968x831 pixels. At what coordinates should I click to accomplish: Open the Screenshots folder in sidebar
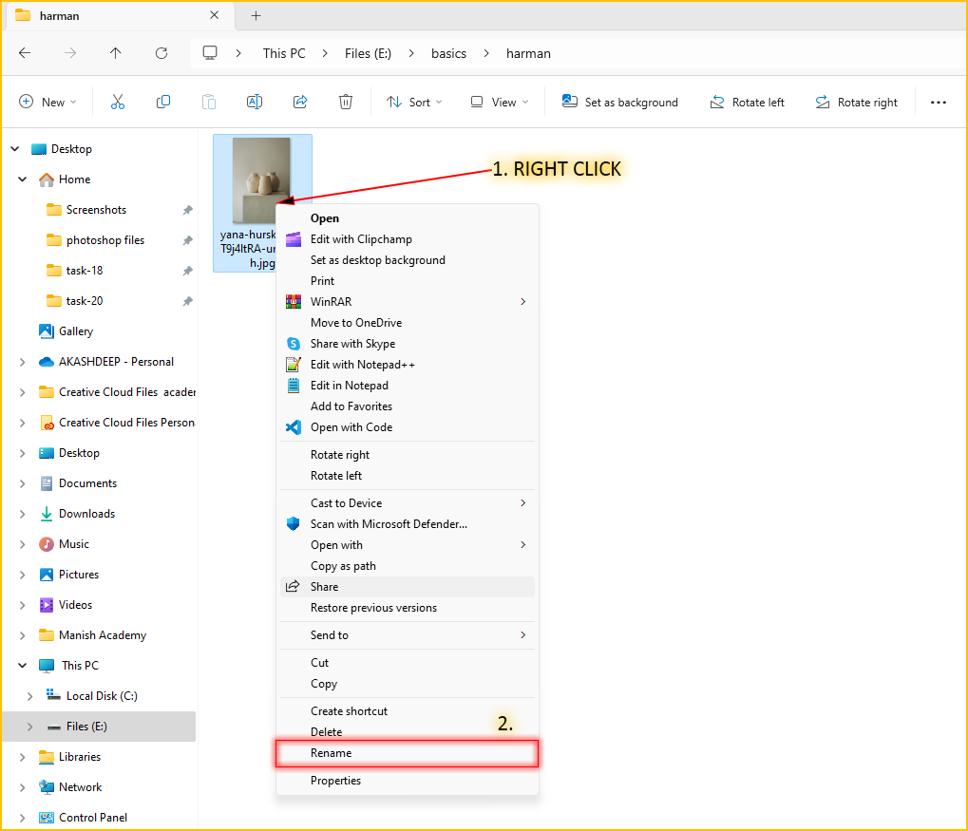pos(95,210)
